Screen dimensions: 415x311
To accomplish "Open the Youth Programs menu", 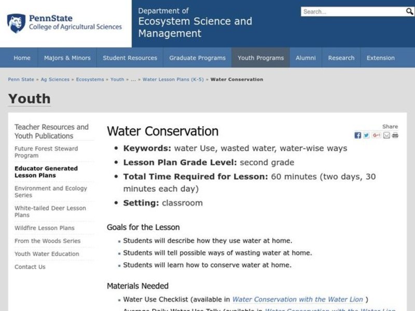I will 260,58.
